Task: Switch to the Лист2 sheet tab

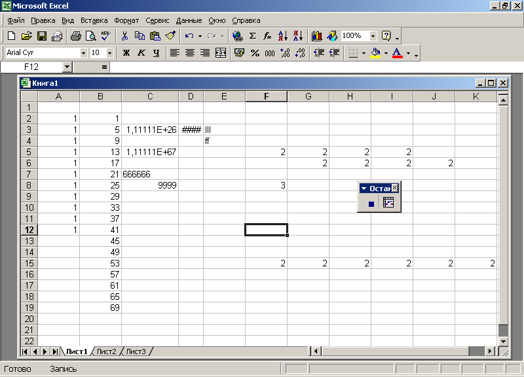Action: click(106, 351)
